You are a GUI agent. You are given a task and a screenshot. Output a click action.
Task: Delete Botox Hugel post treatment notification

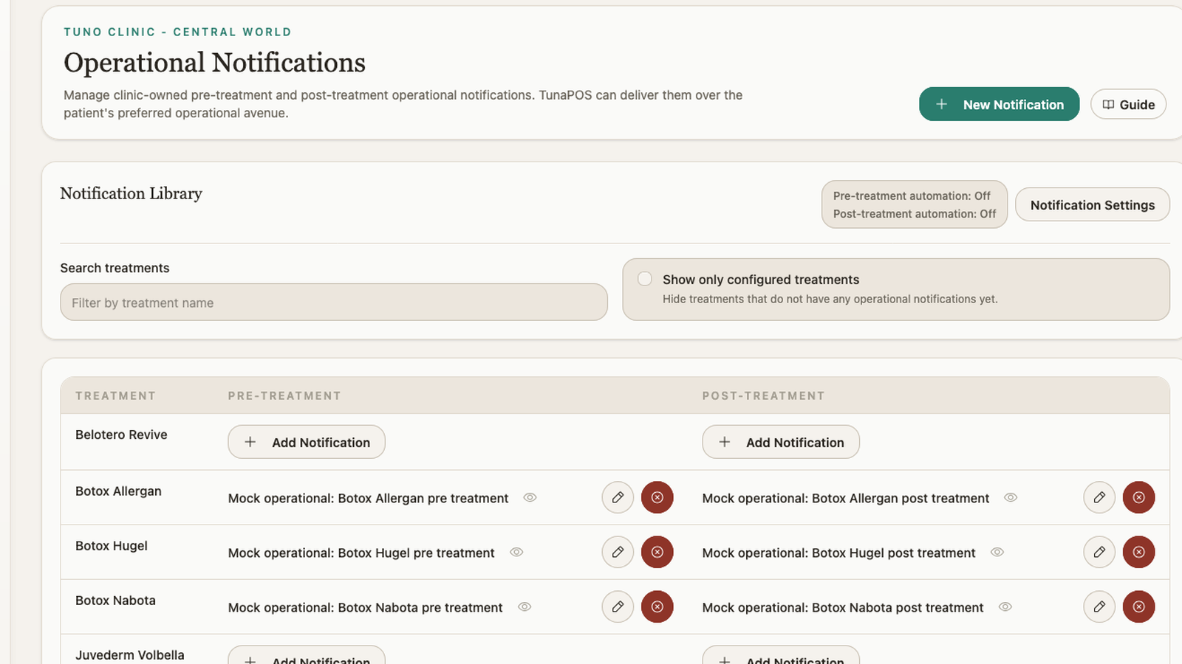[x=1138, y=552]
